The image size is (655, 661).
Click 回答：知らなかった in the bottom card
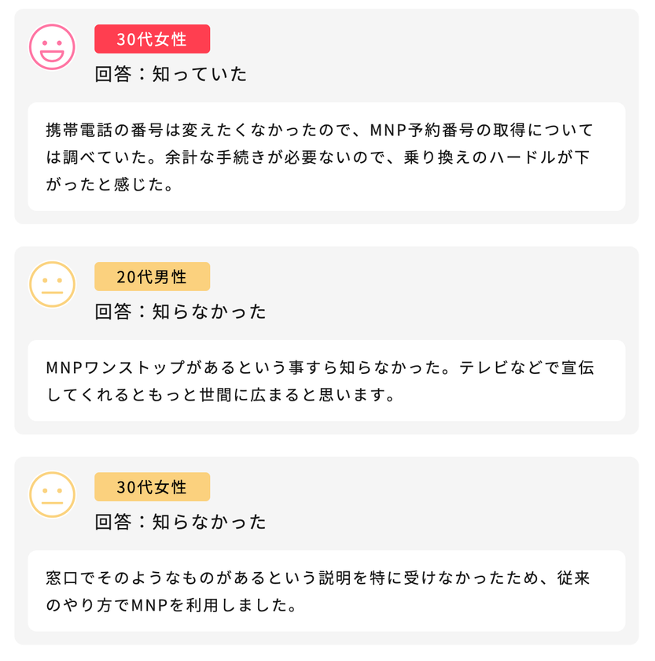point(181,522)
